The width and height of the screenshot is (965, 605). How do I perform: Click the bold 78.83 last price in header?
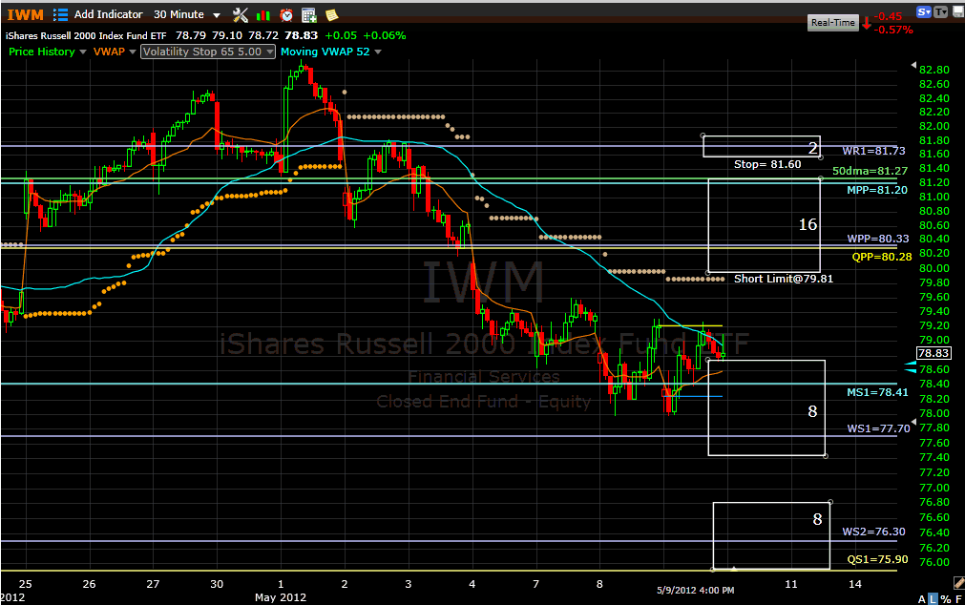click(301, 35)
